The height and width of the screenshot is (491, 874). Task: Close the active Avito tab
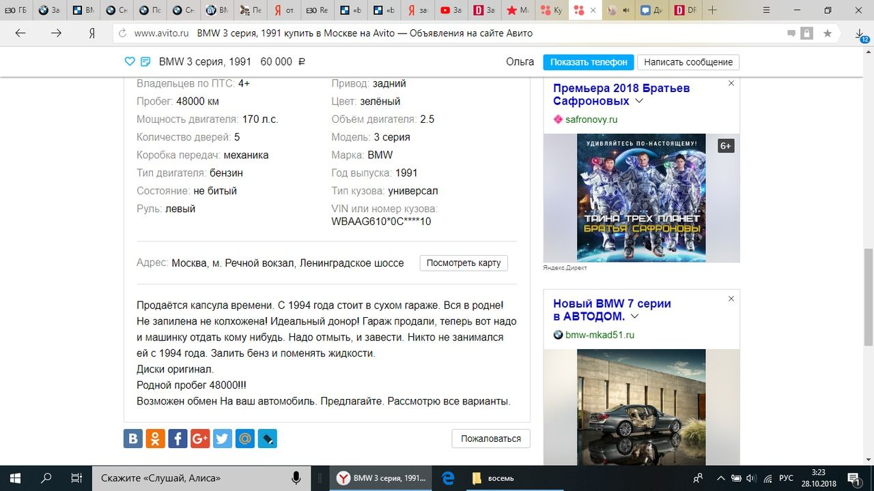(593, 10)
